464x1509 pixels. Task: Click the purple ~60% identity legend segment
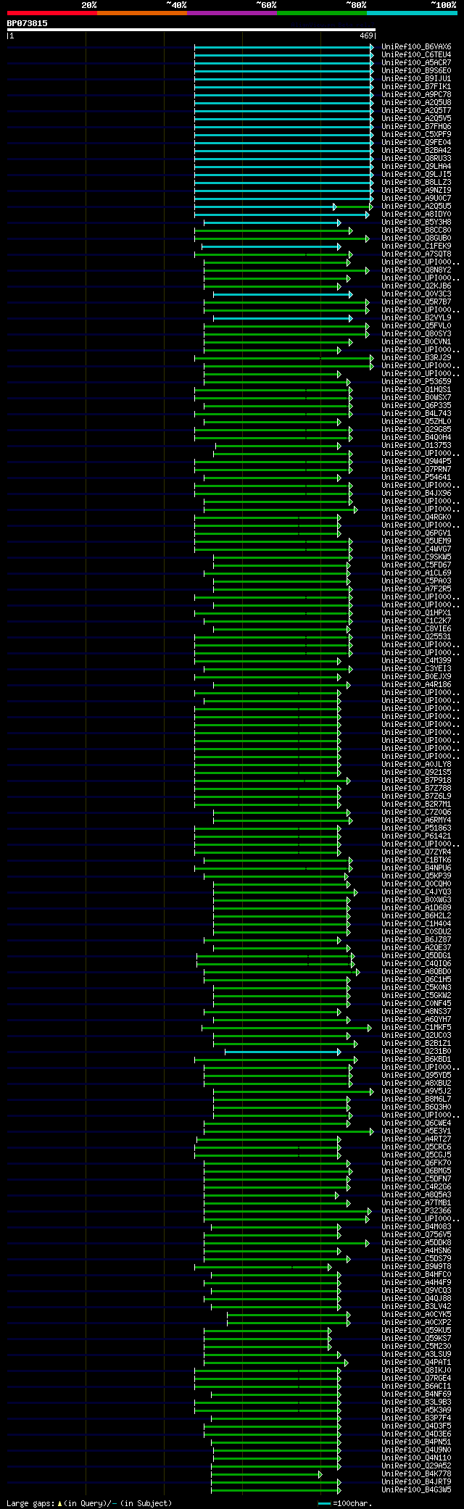(231, 13)
